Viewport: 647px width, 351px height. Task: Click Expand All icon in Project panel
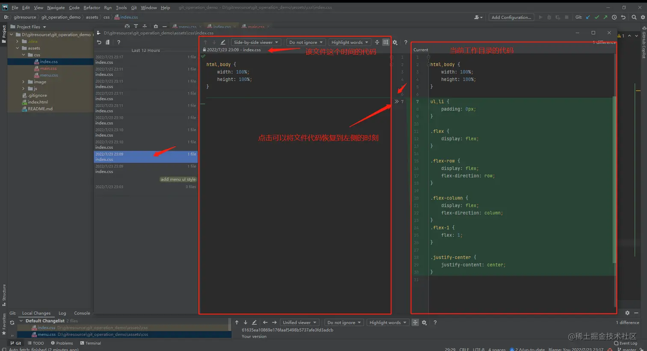[136, 27]
